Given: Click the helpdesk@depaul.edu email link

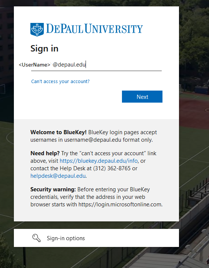Looking at the screenshot, I should point(58,176).
